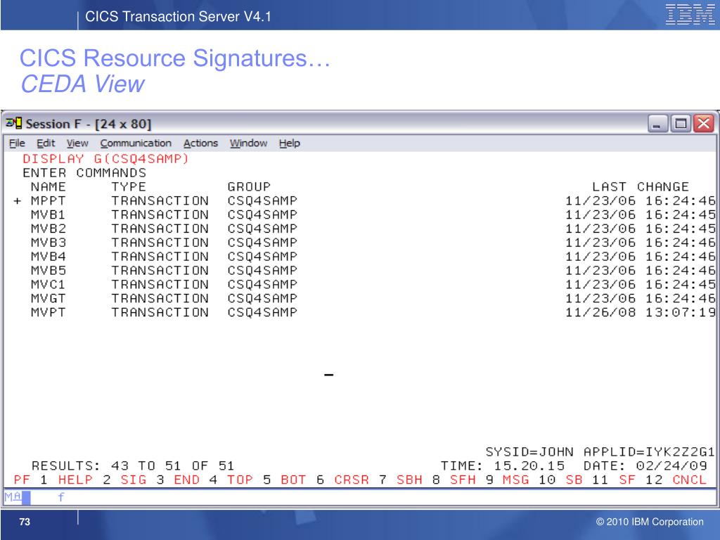The width and height of the screenshot is (720, 540).
Task: Select the MVB3 transaction name
Action: click(x=49, y=243)
